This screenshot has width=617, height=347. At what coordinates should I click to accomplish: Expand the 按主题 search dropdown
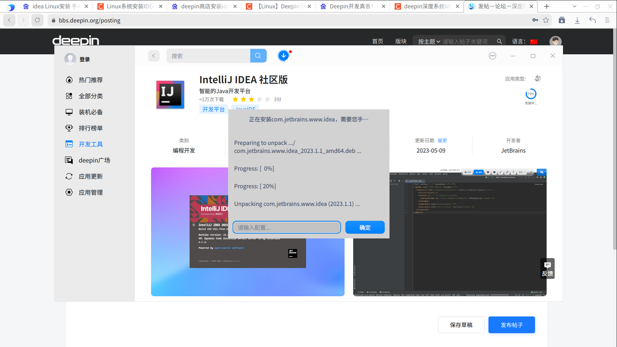pyautogui.click(x=429, y=41)
